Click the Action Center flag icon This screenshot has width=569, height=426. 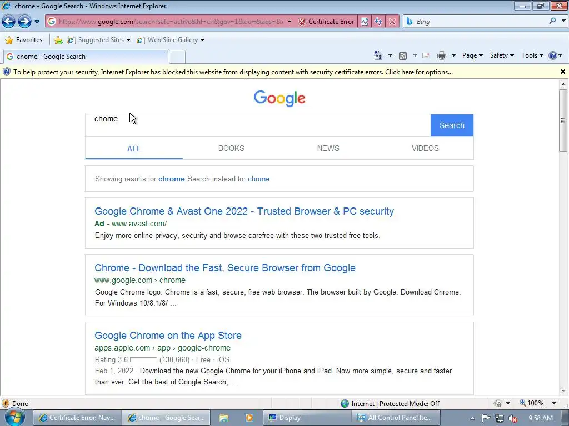486,418
